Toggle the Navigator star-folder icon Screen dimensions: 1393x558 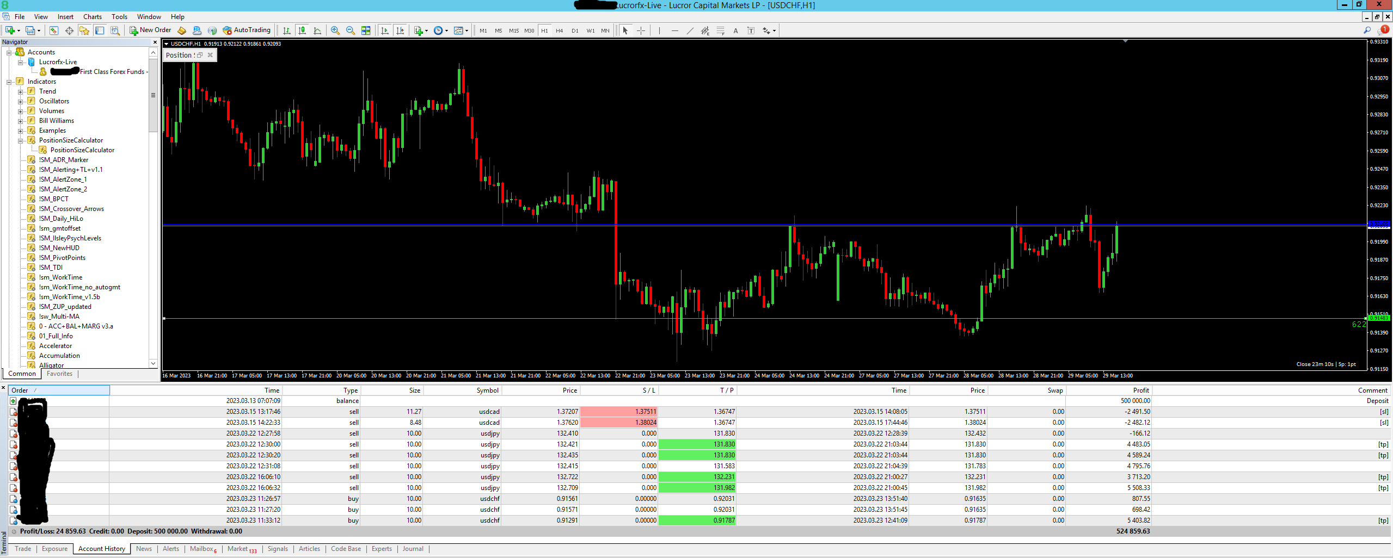tap(84, 30)
